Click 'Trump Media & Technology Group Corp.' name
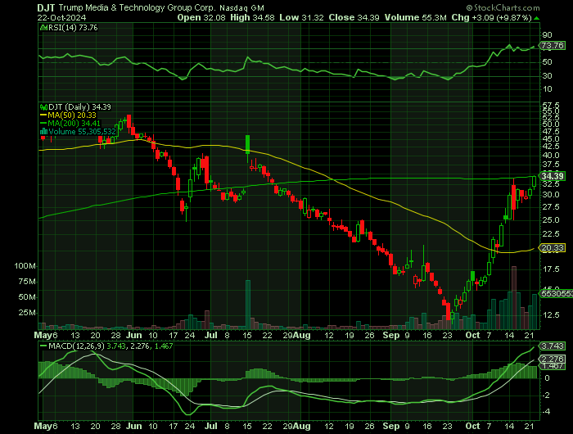This screenshot has height=434, width=573. [x=137, y=7]
